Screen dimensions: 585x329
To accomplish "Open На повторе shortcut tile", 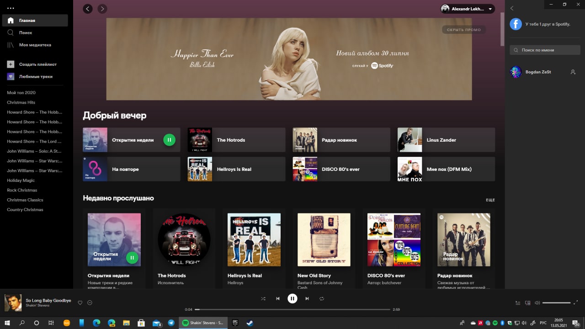I will point(132,169).
